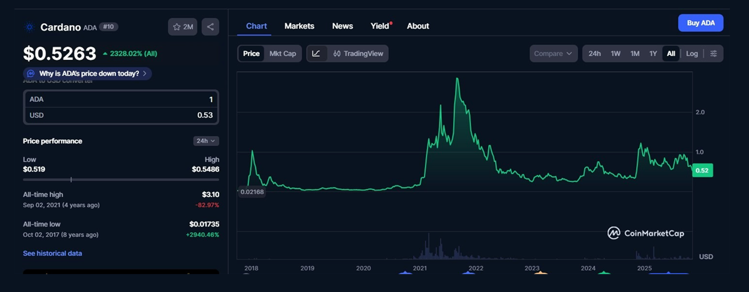The width and height of the screenshot is (749, 292).
Task: Open TradingView chart mode
Action: click(359, 54)
